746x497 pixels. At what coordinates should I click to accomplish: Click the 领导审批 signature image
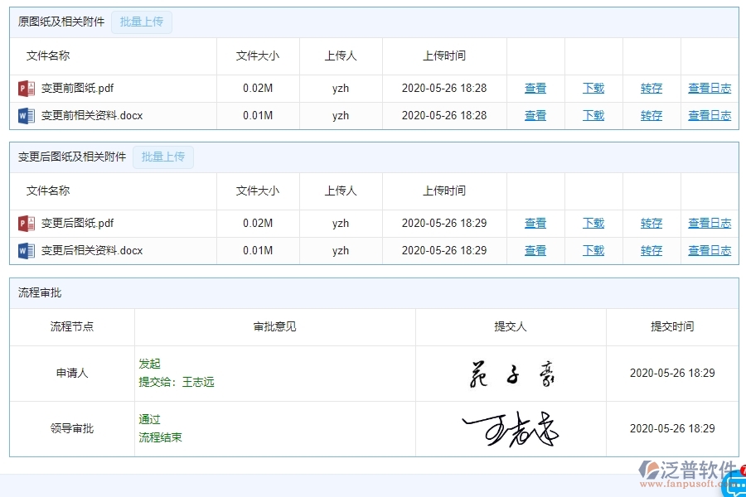pyautogui.click(x=511, y=427)
